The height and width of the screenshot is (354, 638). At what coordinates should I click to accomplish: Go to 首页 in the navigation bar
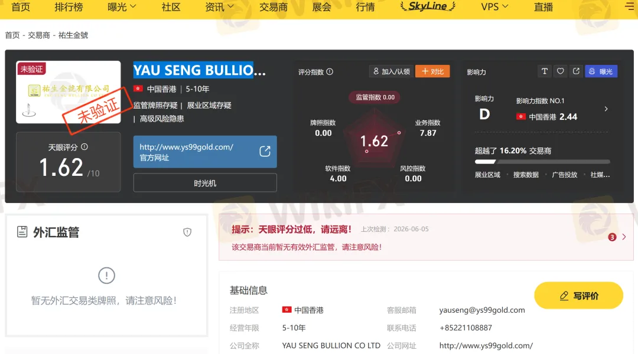[21, 7]
